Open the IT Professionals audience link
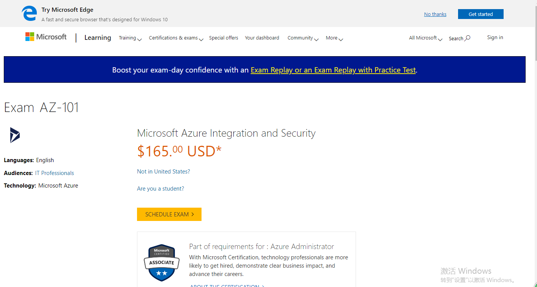Viewport: 537px width, 287px height. pos(55,173)
